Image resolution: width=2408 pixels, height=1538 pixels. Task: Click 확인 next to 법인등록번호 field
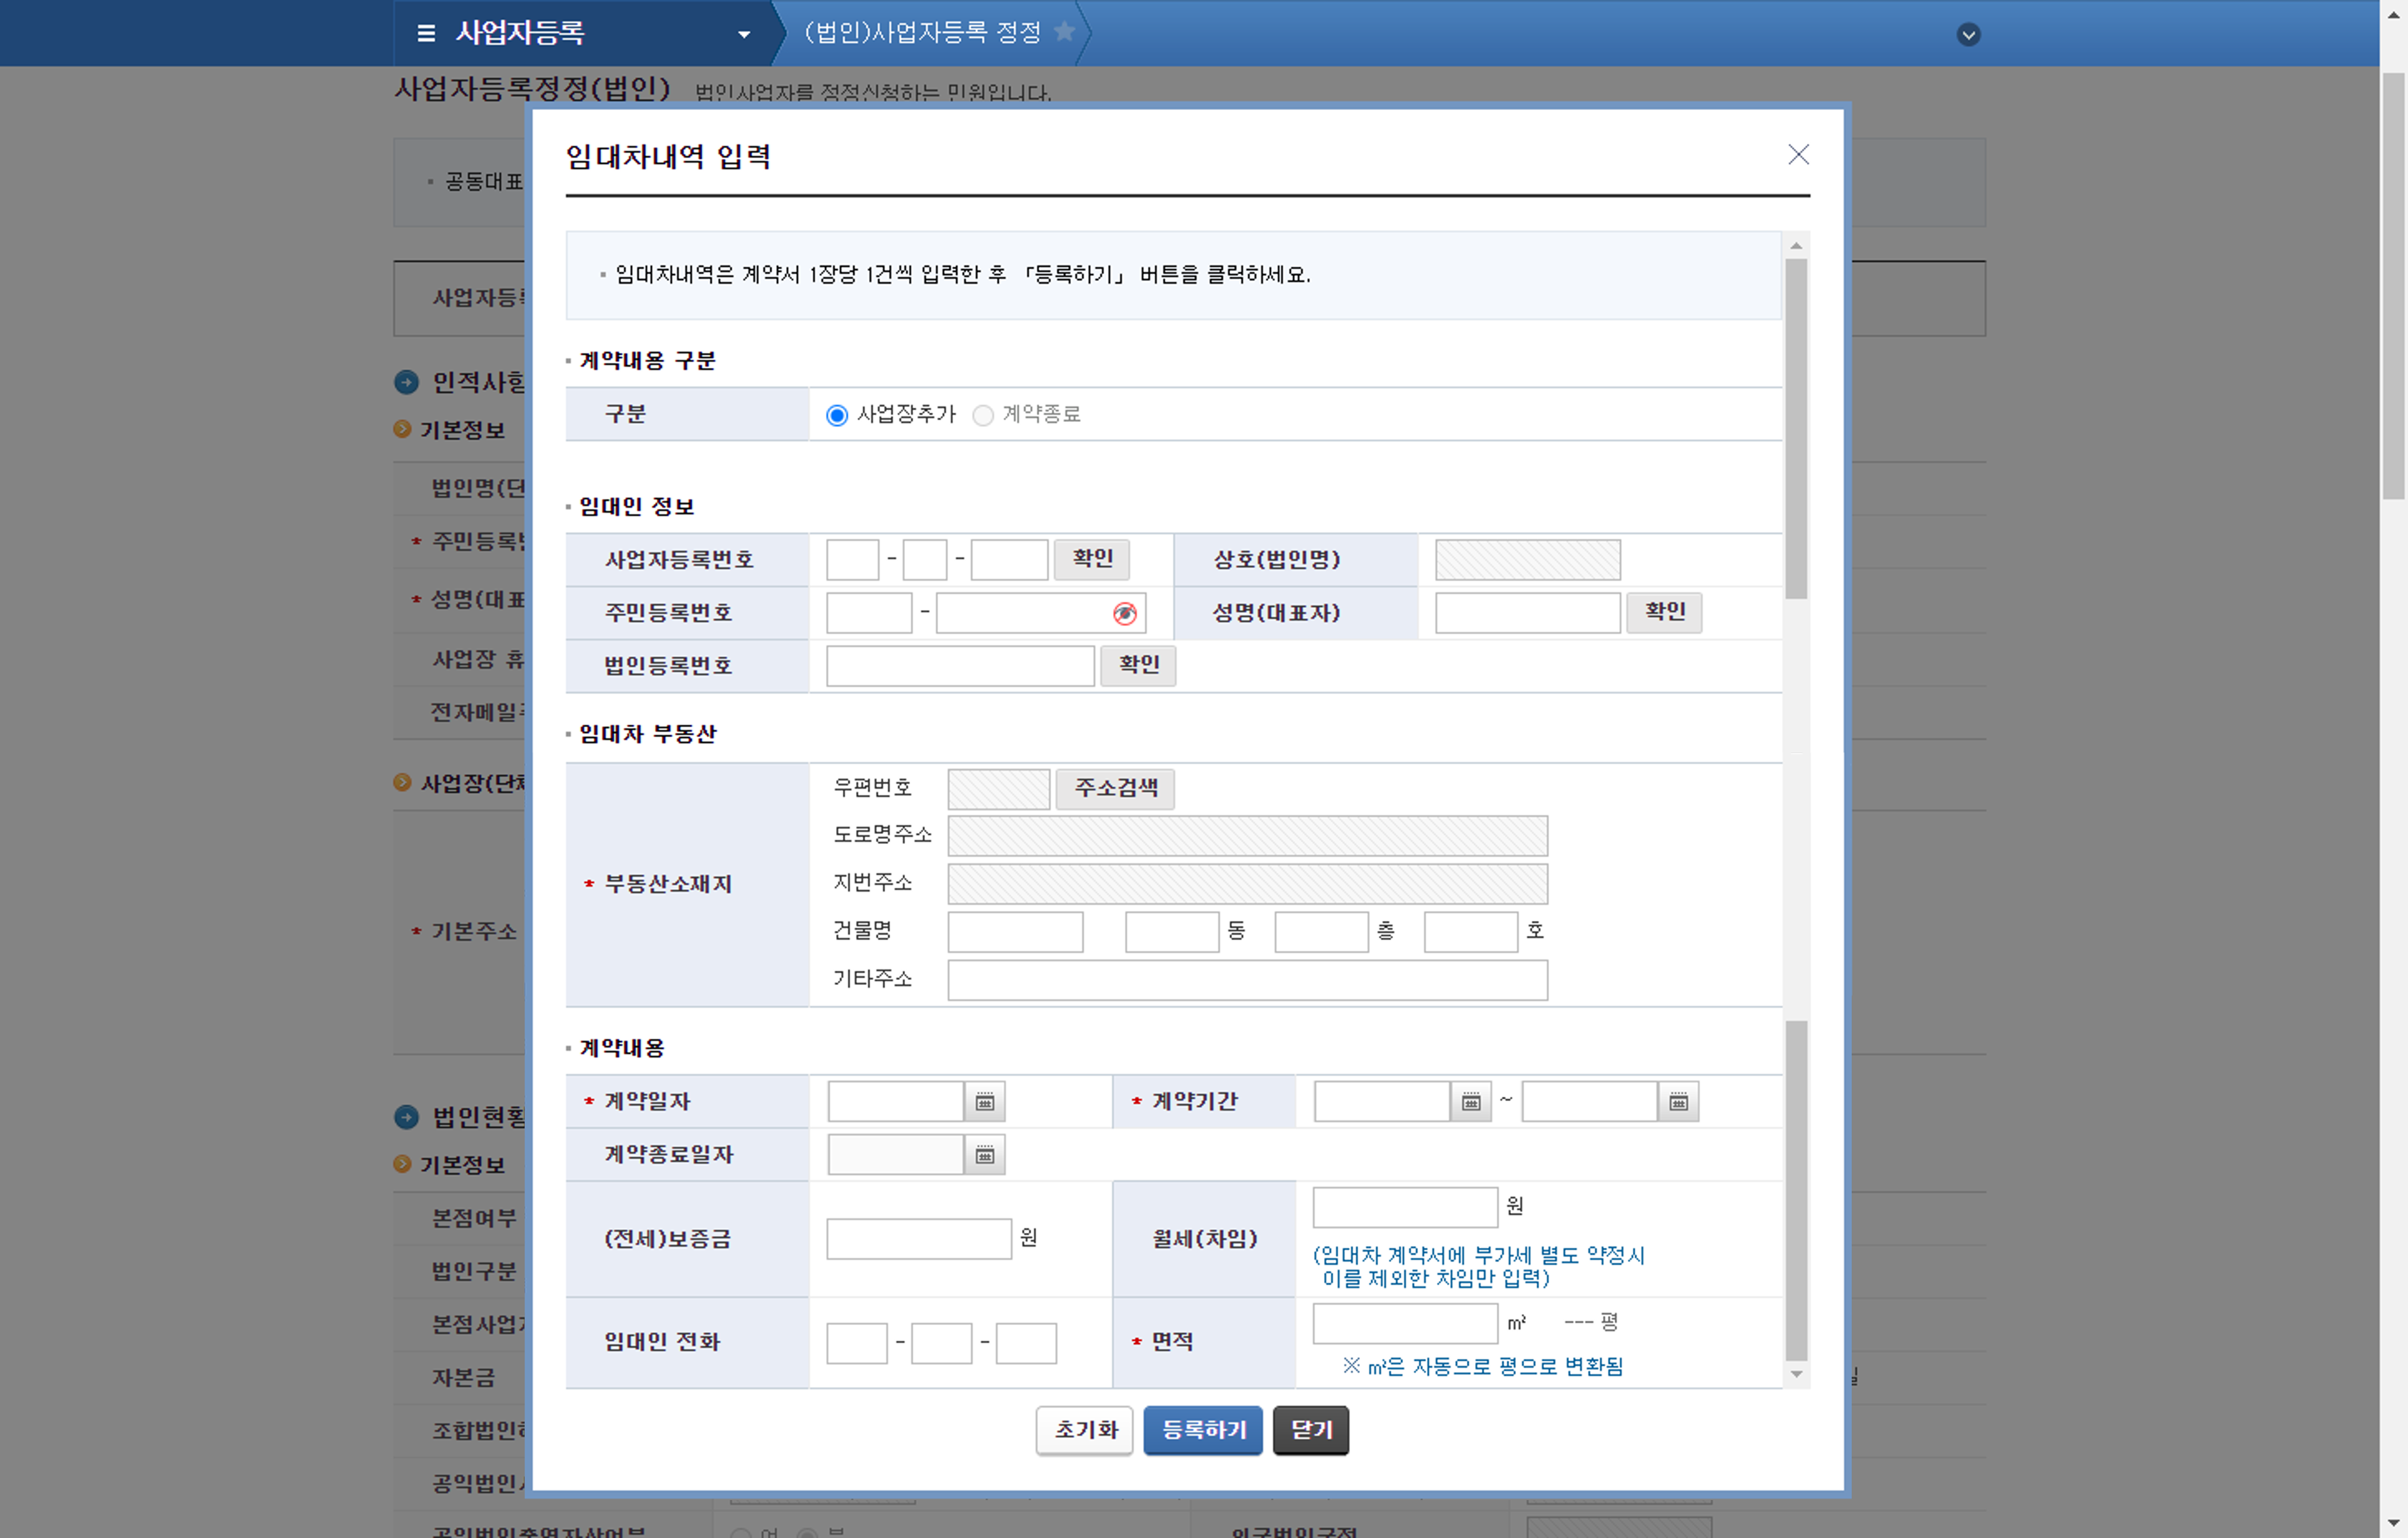click(1138, 665)
